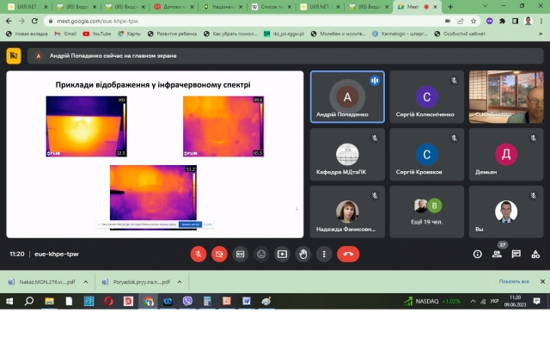This screenshot has width=550, height=362.
Task: Expand Nakaz.MON download item arrow
Action: (x=82, y=281)
